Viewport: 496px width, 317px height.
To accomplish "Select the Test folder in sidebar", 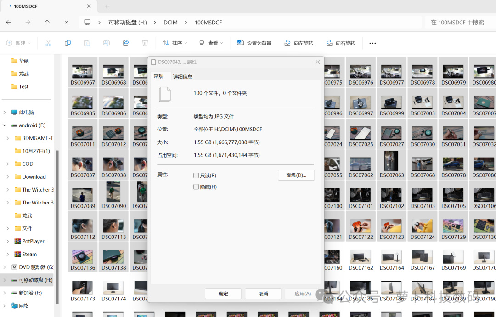I will [20, 86].
